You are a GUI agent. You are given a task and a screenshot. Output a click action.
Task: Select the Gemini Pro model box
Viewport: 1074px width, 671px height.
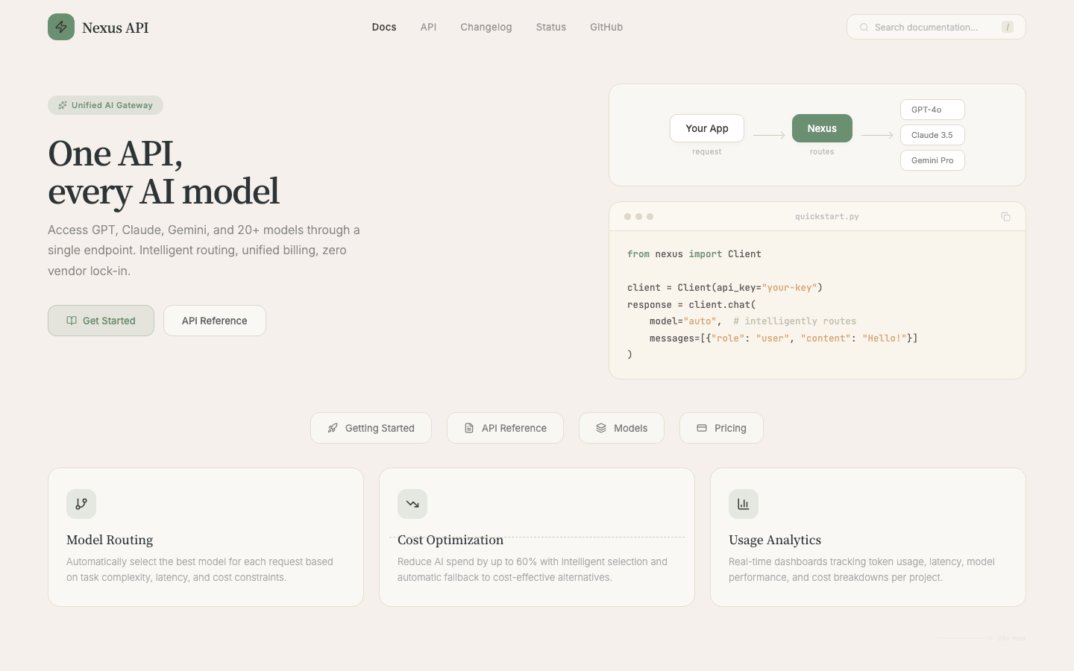click(x=932, y=160)
